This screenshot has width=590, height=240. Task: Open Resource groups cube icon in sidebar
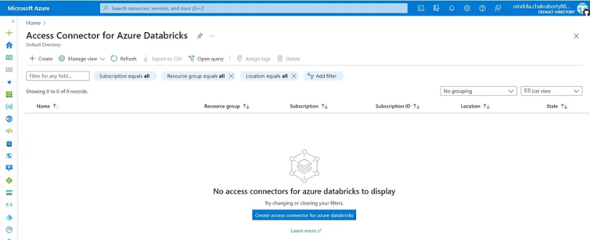tap(9, 106)
